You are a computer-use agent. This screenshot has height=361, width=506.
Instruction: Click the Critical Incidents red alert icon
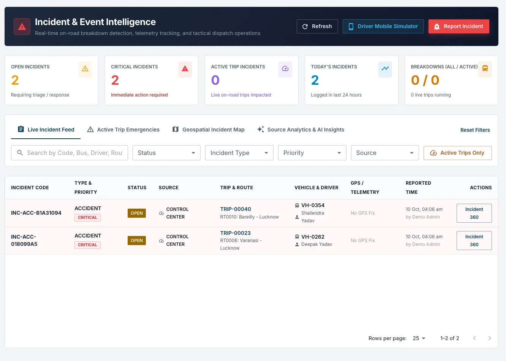click(x=185, y=69)
